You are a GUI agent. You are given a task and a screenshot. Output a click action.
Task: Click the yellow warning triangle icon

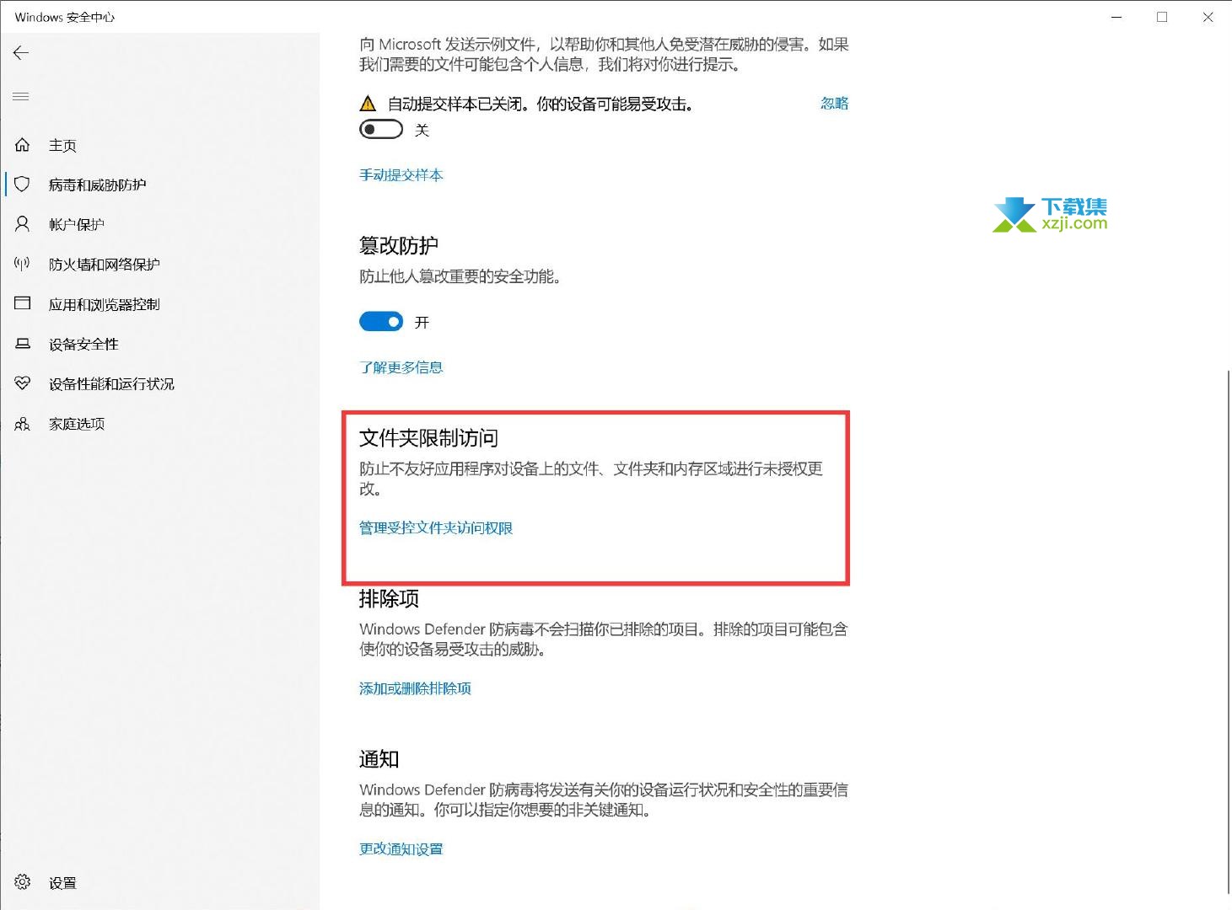[368, 104]
